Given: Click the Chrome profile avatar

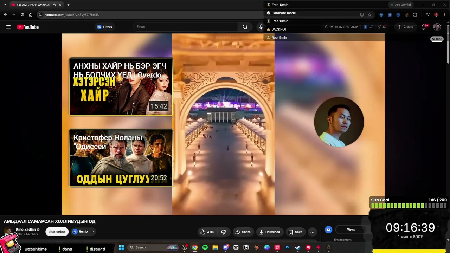Looking at the screenshot, I should 436,15.
